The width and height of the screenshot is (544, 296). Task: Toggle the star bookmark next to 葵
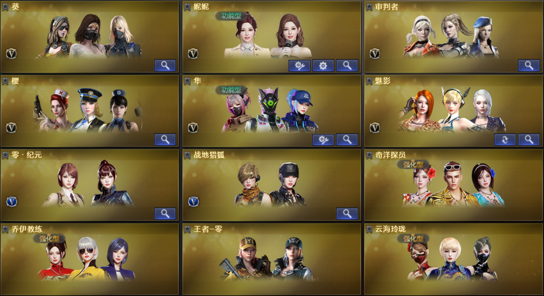coord(5,7)
